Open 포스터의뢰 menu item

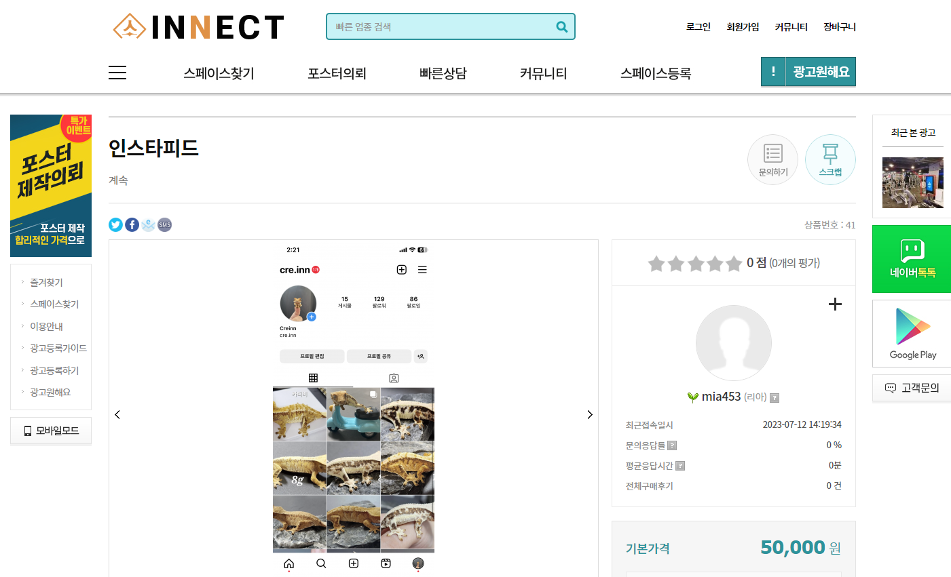(x=337, y=73)
